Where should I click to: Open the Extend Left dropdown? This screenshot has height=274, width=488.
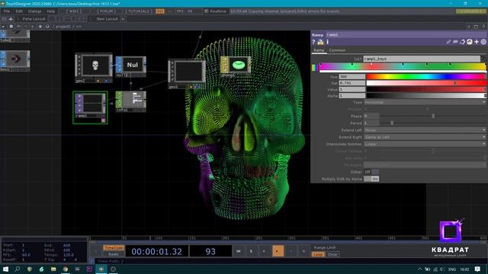[x=425, y=130]
